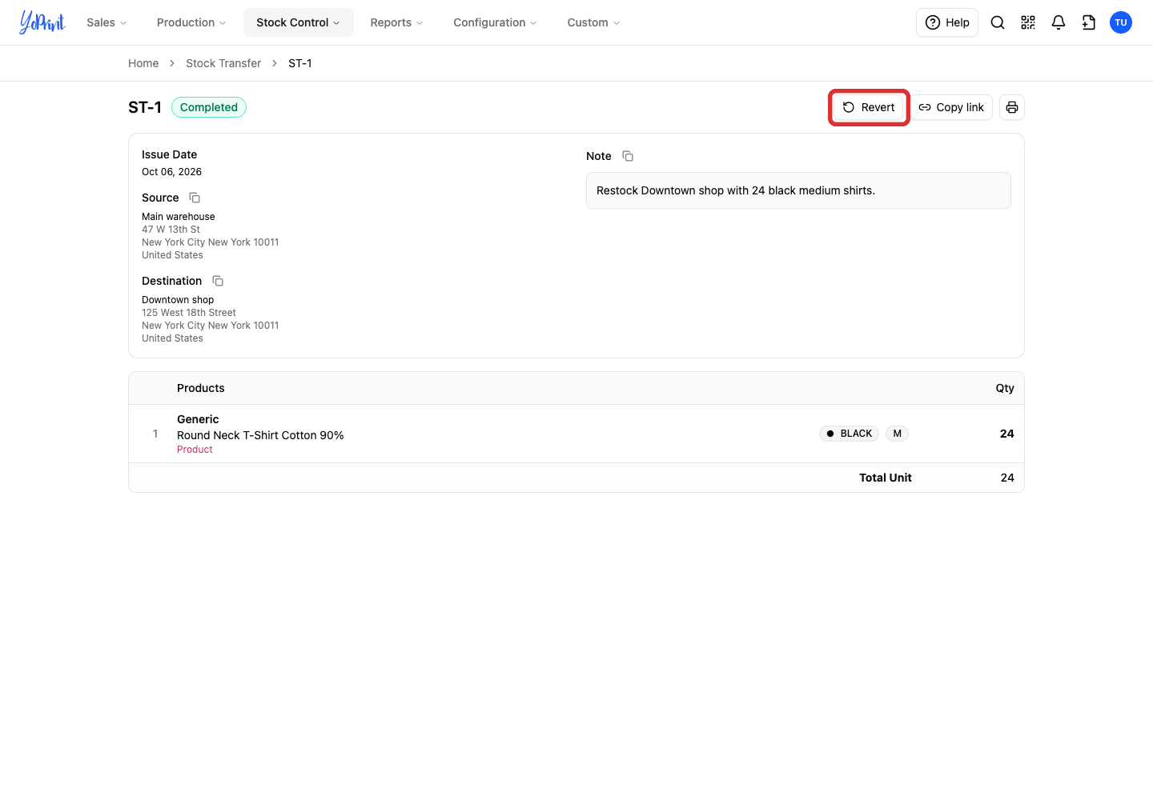Open the Stock Control dropdown
The height and width of the screenshot is (800, 1153).
pyautogui.click(x=299, y=22)
